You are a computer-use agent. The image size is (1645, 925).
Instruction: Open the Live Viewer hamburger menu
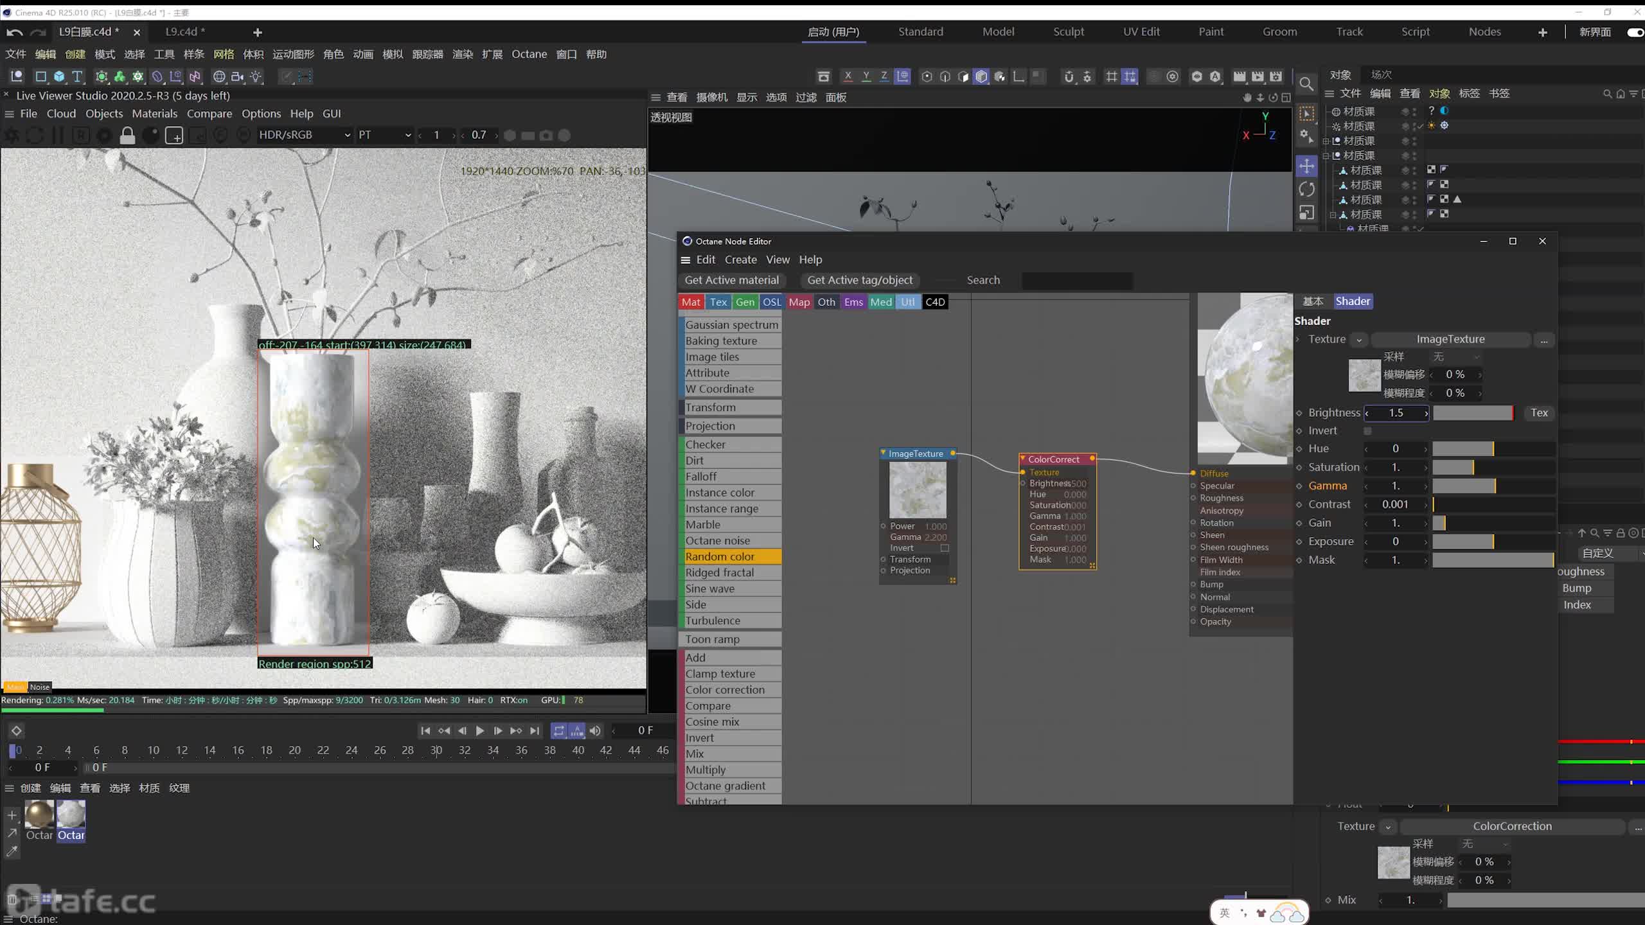click(x=9, y=114)
